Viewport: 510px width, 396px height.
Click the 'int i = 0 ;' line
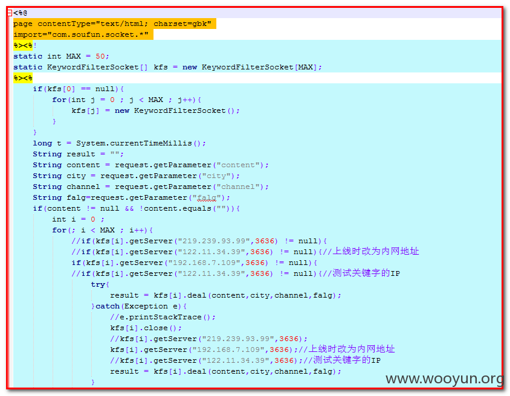[x=79, y=219]
